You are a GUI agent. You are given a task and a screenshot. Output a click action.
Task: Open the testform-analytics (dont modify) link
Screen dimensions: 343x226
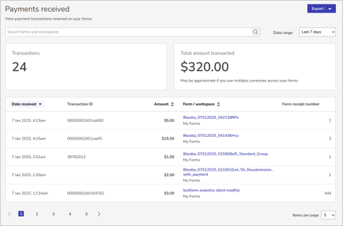(211, 190)
